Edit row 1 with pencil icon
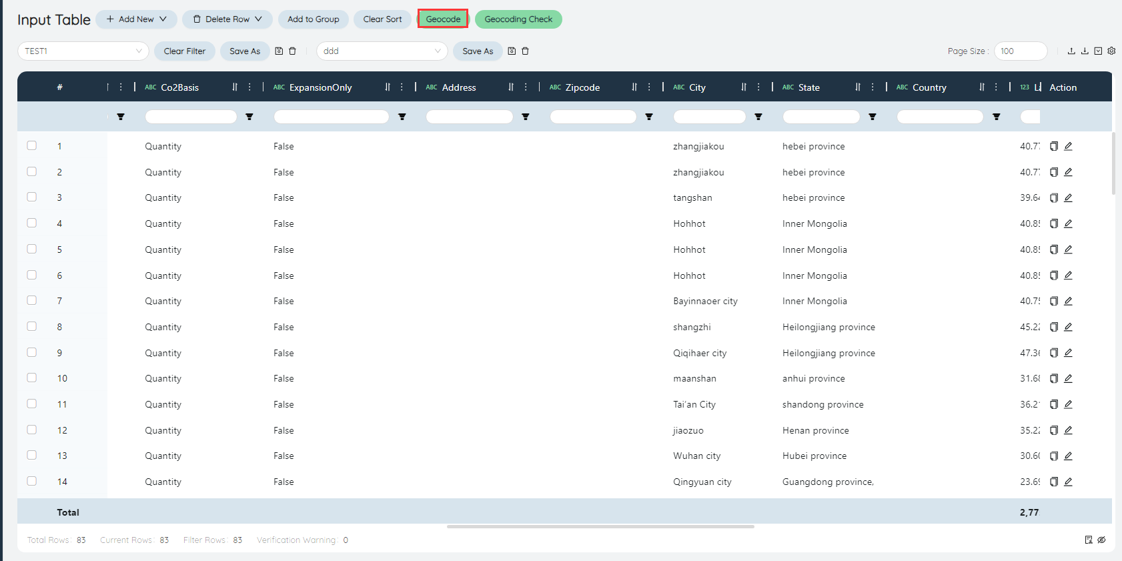The image size is (1122, 561). (x=1068, y=146)
